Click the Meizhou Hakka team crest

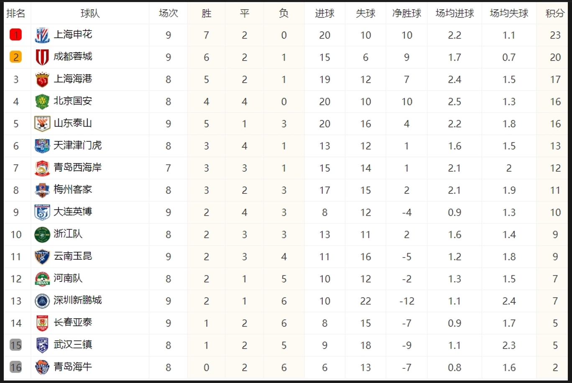coord(42,190)
